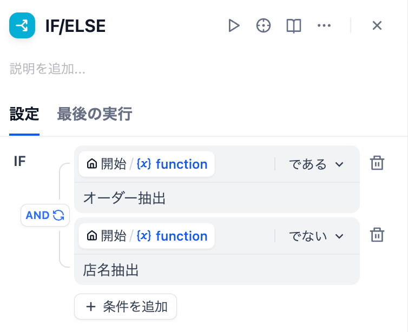Click the 条件を追加 button

point(126,307)
